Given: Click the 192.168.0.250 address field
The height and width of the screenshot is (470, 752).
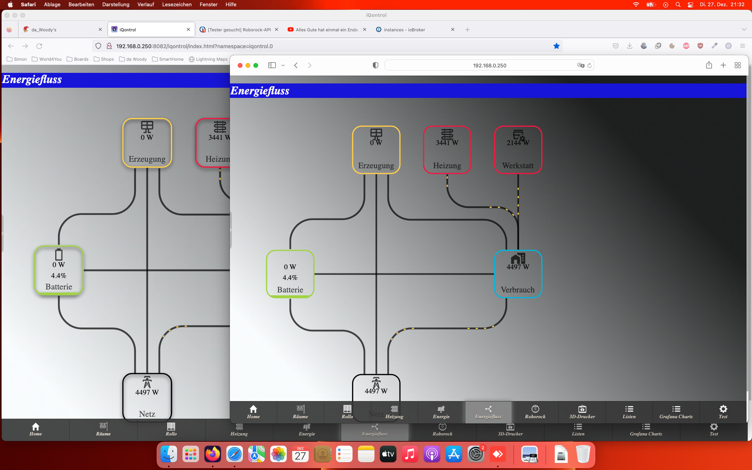Looking at the screenshot, I should 490,65.
